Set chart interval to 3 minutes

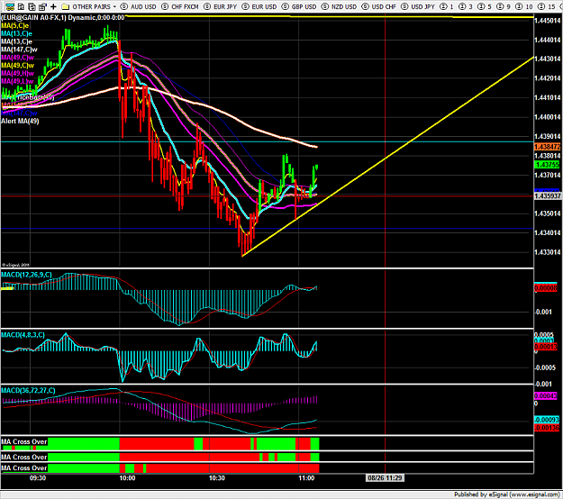click(466, 6)
